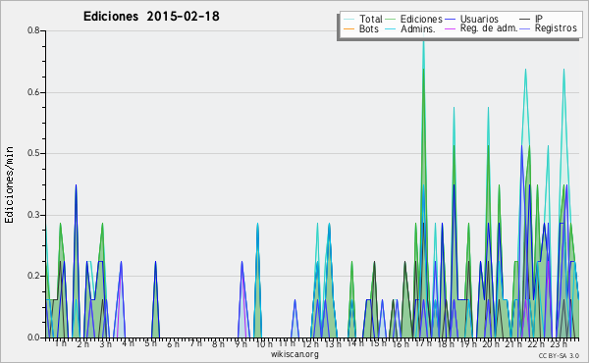Click the CC BY-SA 3.0 license text
589x363 pixels.
click(x=559, y=356)
